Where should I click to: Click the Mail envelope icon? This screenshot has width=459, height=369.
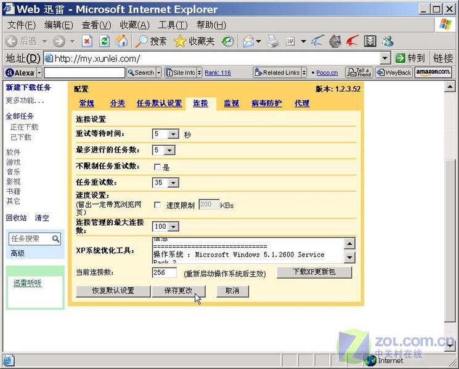[x=248, y=41]
